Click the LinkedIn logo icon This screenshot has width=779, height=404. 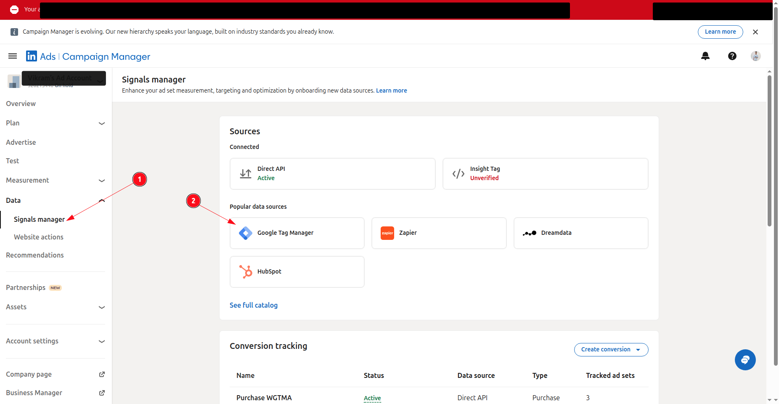click(x=32, y=56)
